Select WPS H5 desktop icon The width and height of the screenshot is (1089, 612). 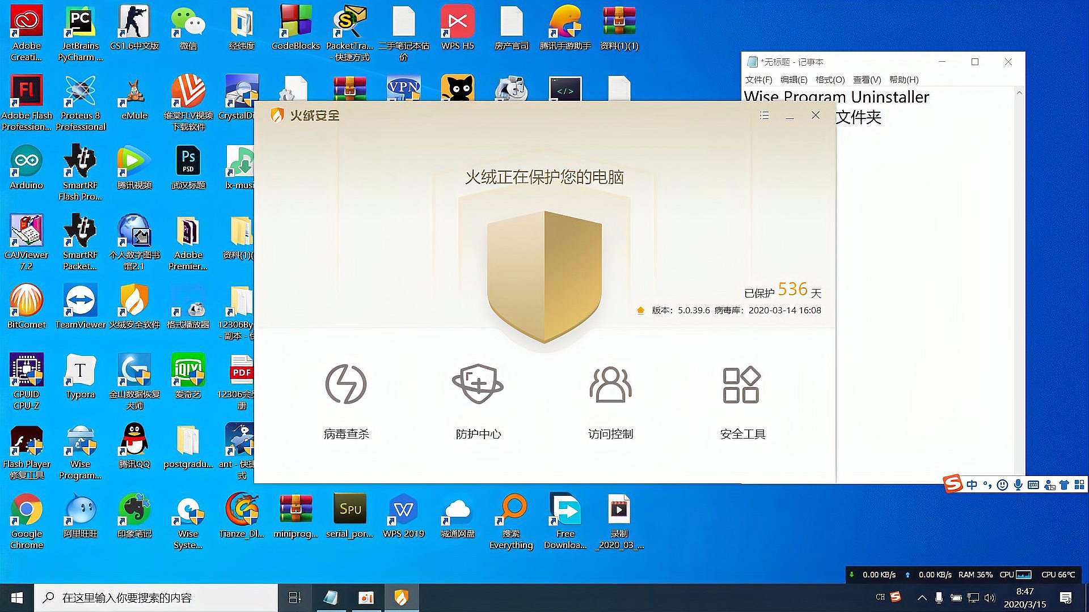click(457, 28)
